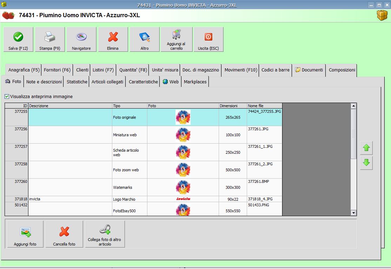The width and height of the screenshot is (391, 269).
Task: Click the package box icon top right
Action: (x=382, y=15)
